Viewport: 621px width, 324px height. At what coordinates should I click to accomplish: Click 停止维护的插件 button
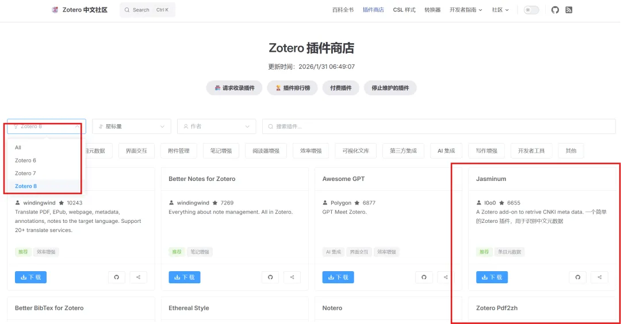click(x=390, y=88)
